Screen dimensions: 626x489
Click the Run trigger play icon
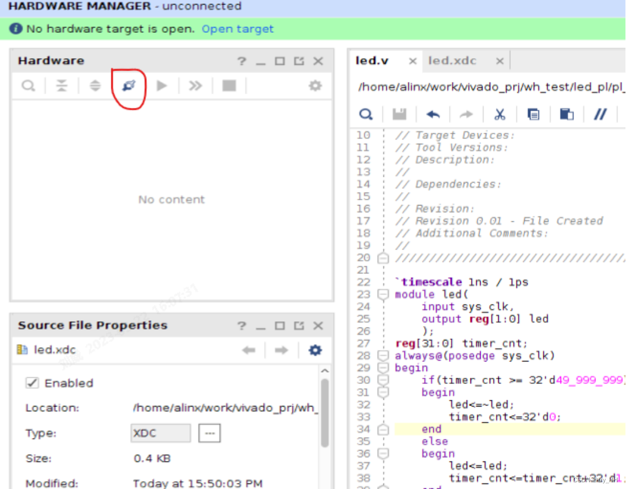point(162,85)
